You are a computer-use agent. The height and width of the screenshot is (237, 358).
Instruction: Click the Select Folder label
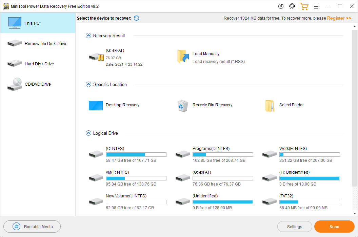coord(292,105)
